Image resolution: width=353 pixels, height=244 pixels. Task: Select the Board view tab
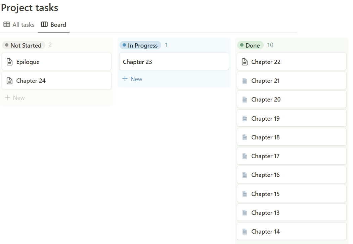coord(54,25)
